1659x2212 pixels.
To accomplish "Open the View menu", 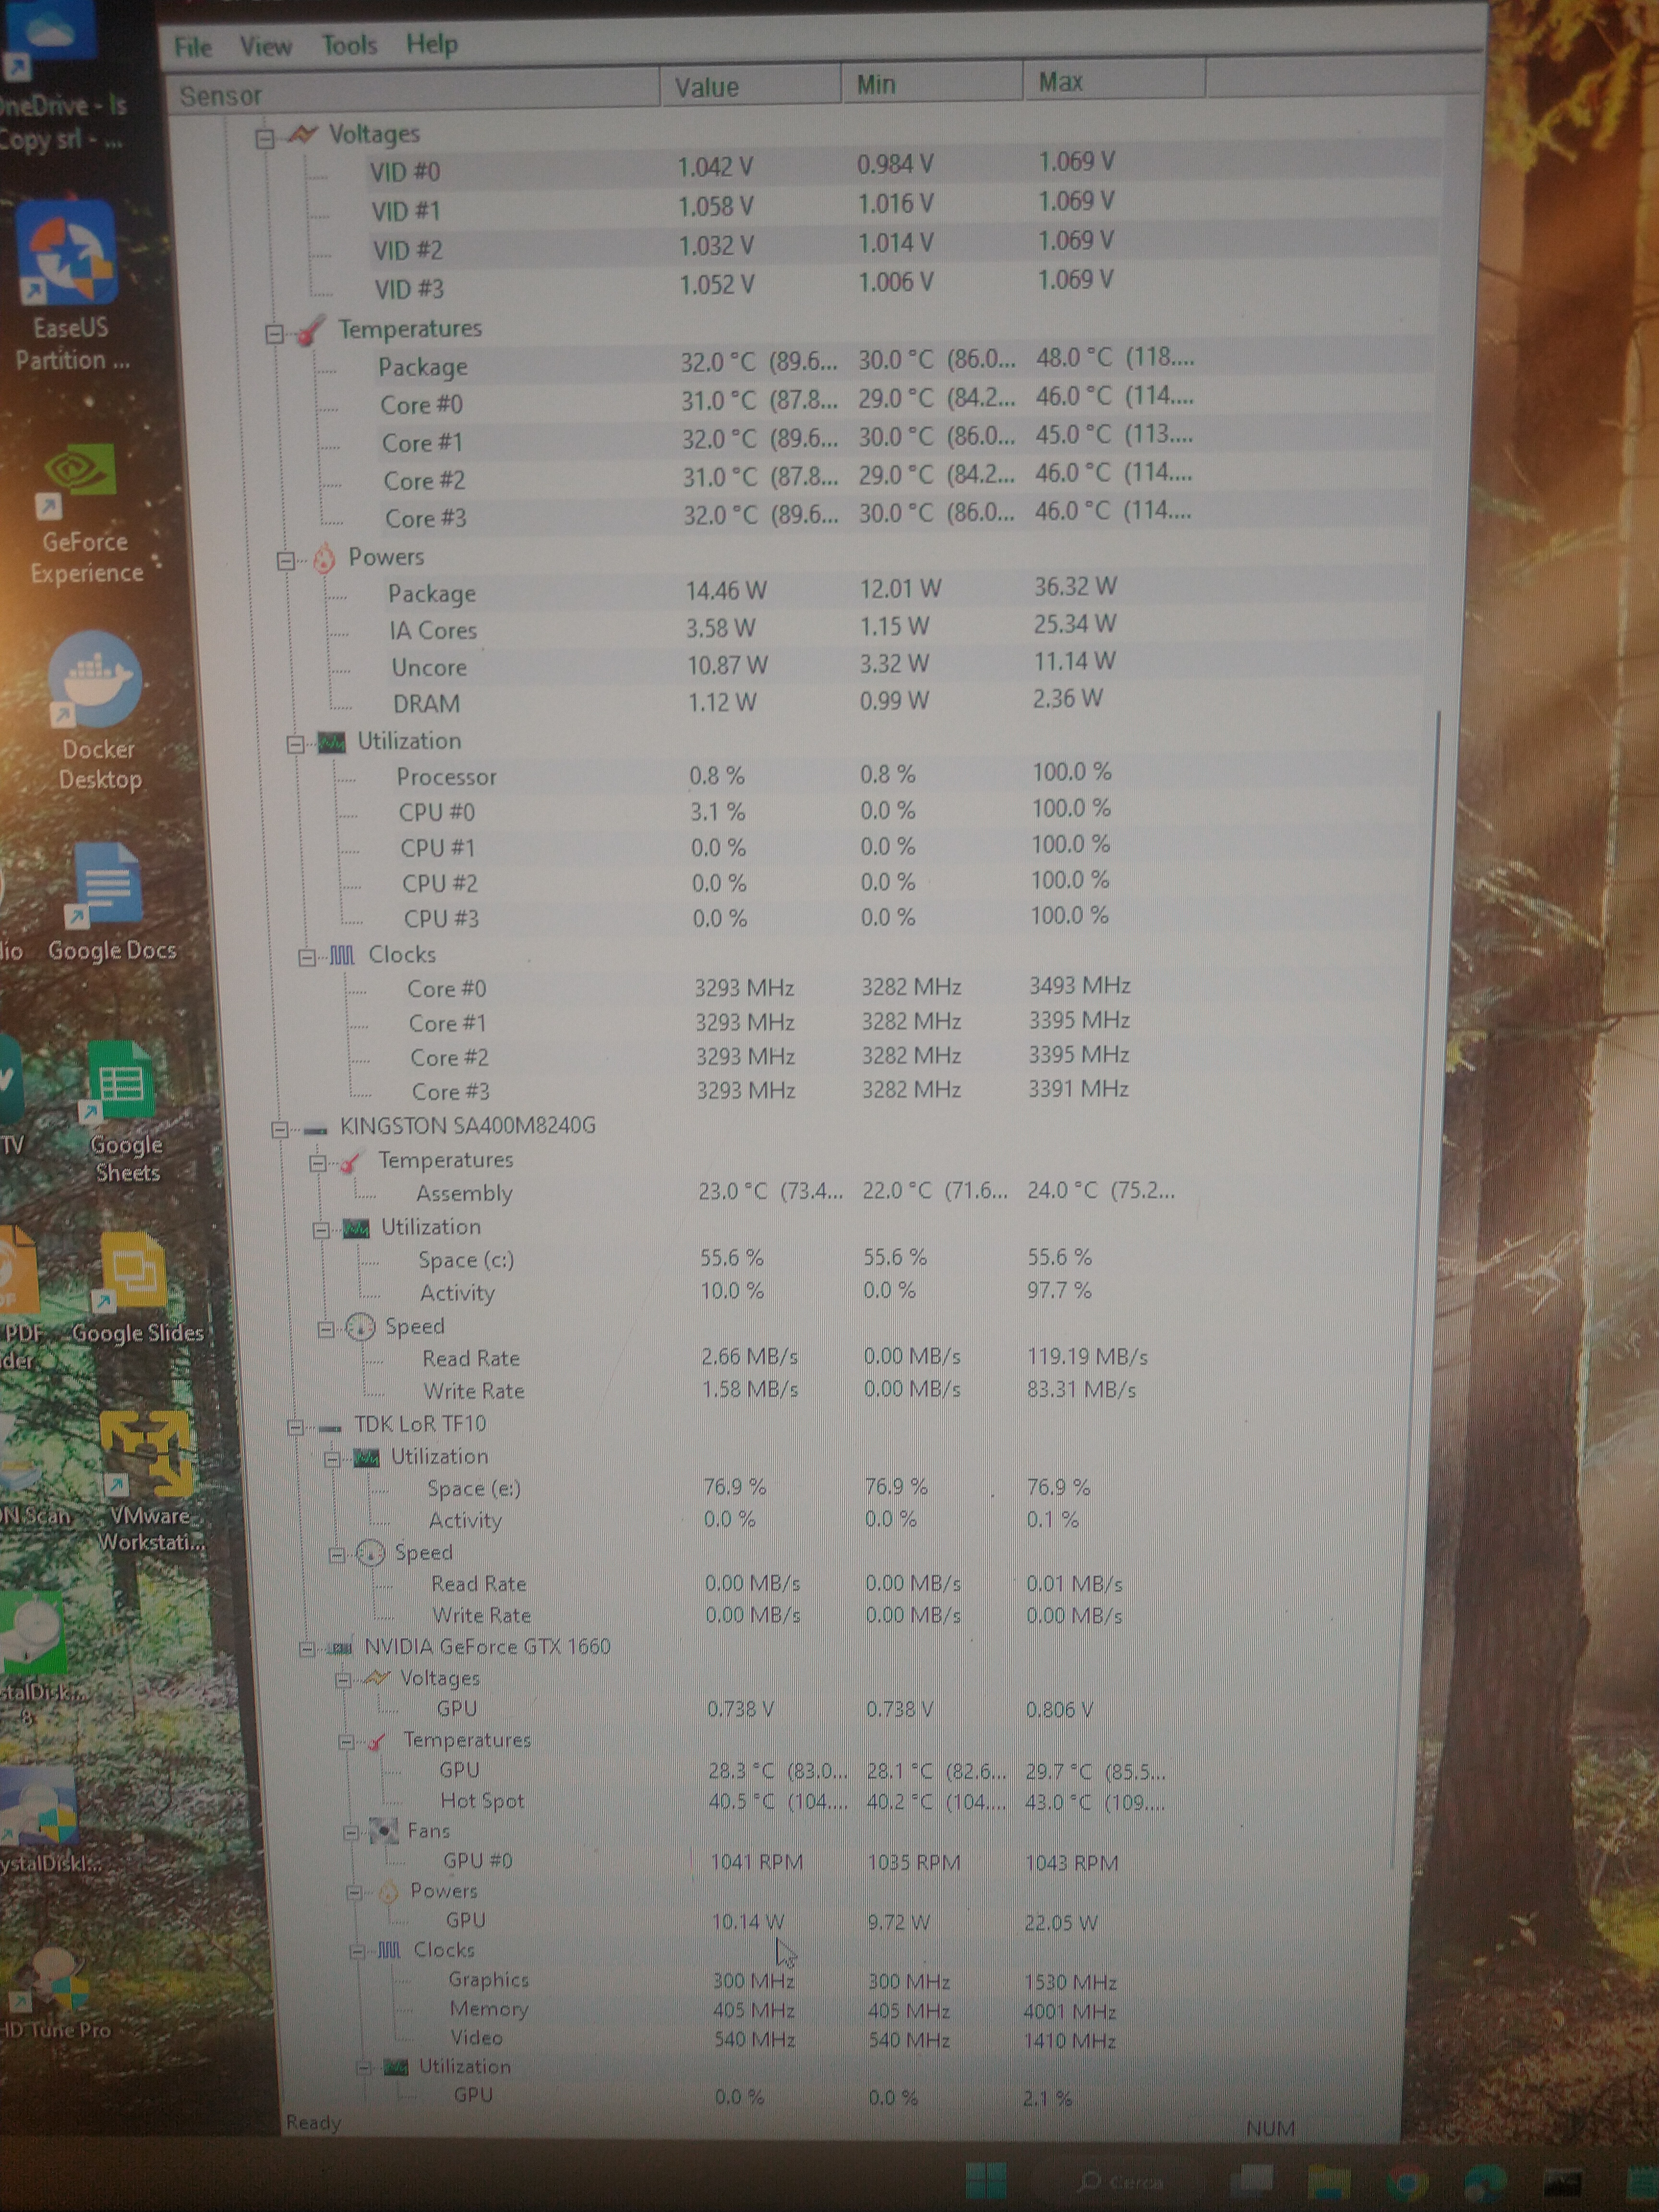I will 265,46.
